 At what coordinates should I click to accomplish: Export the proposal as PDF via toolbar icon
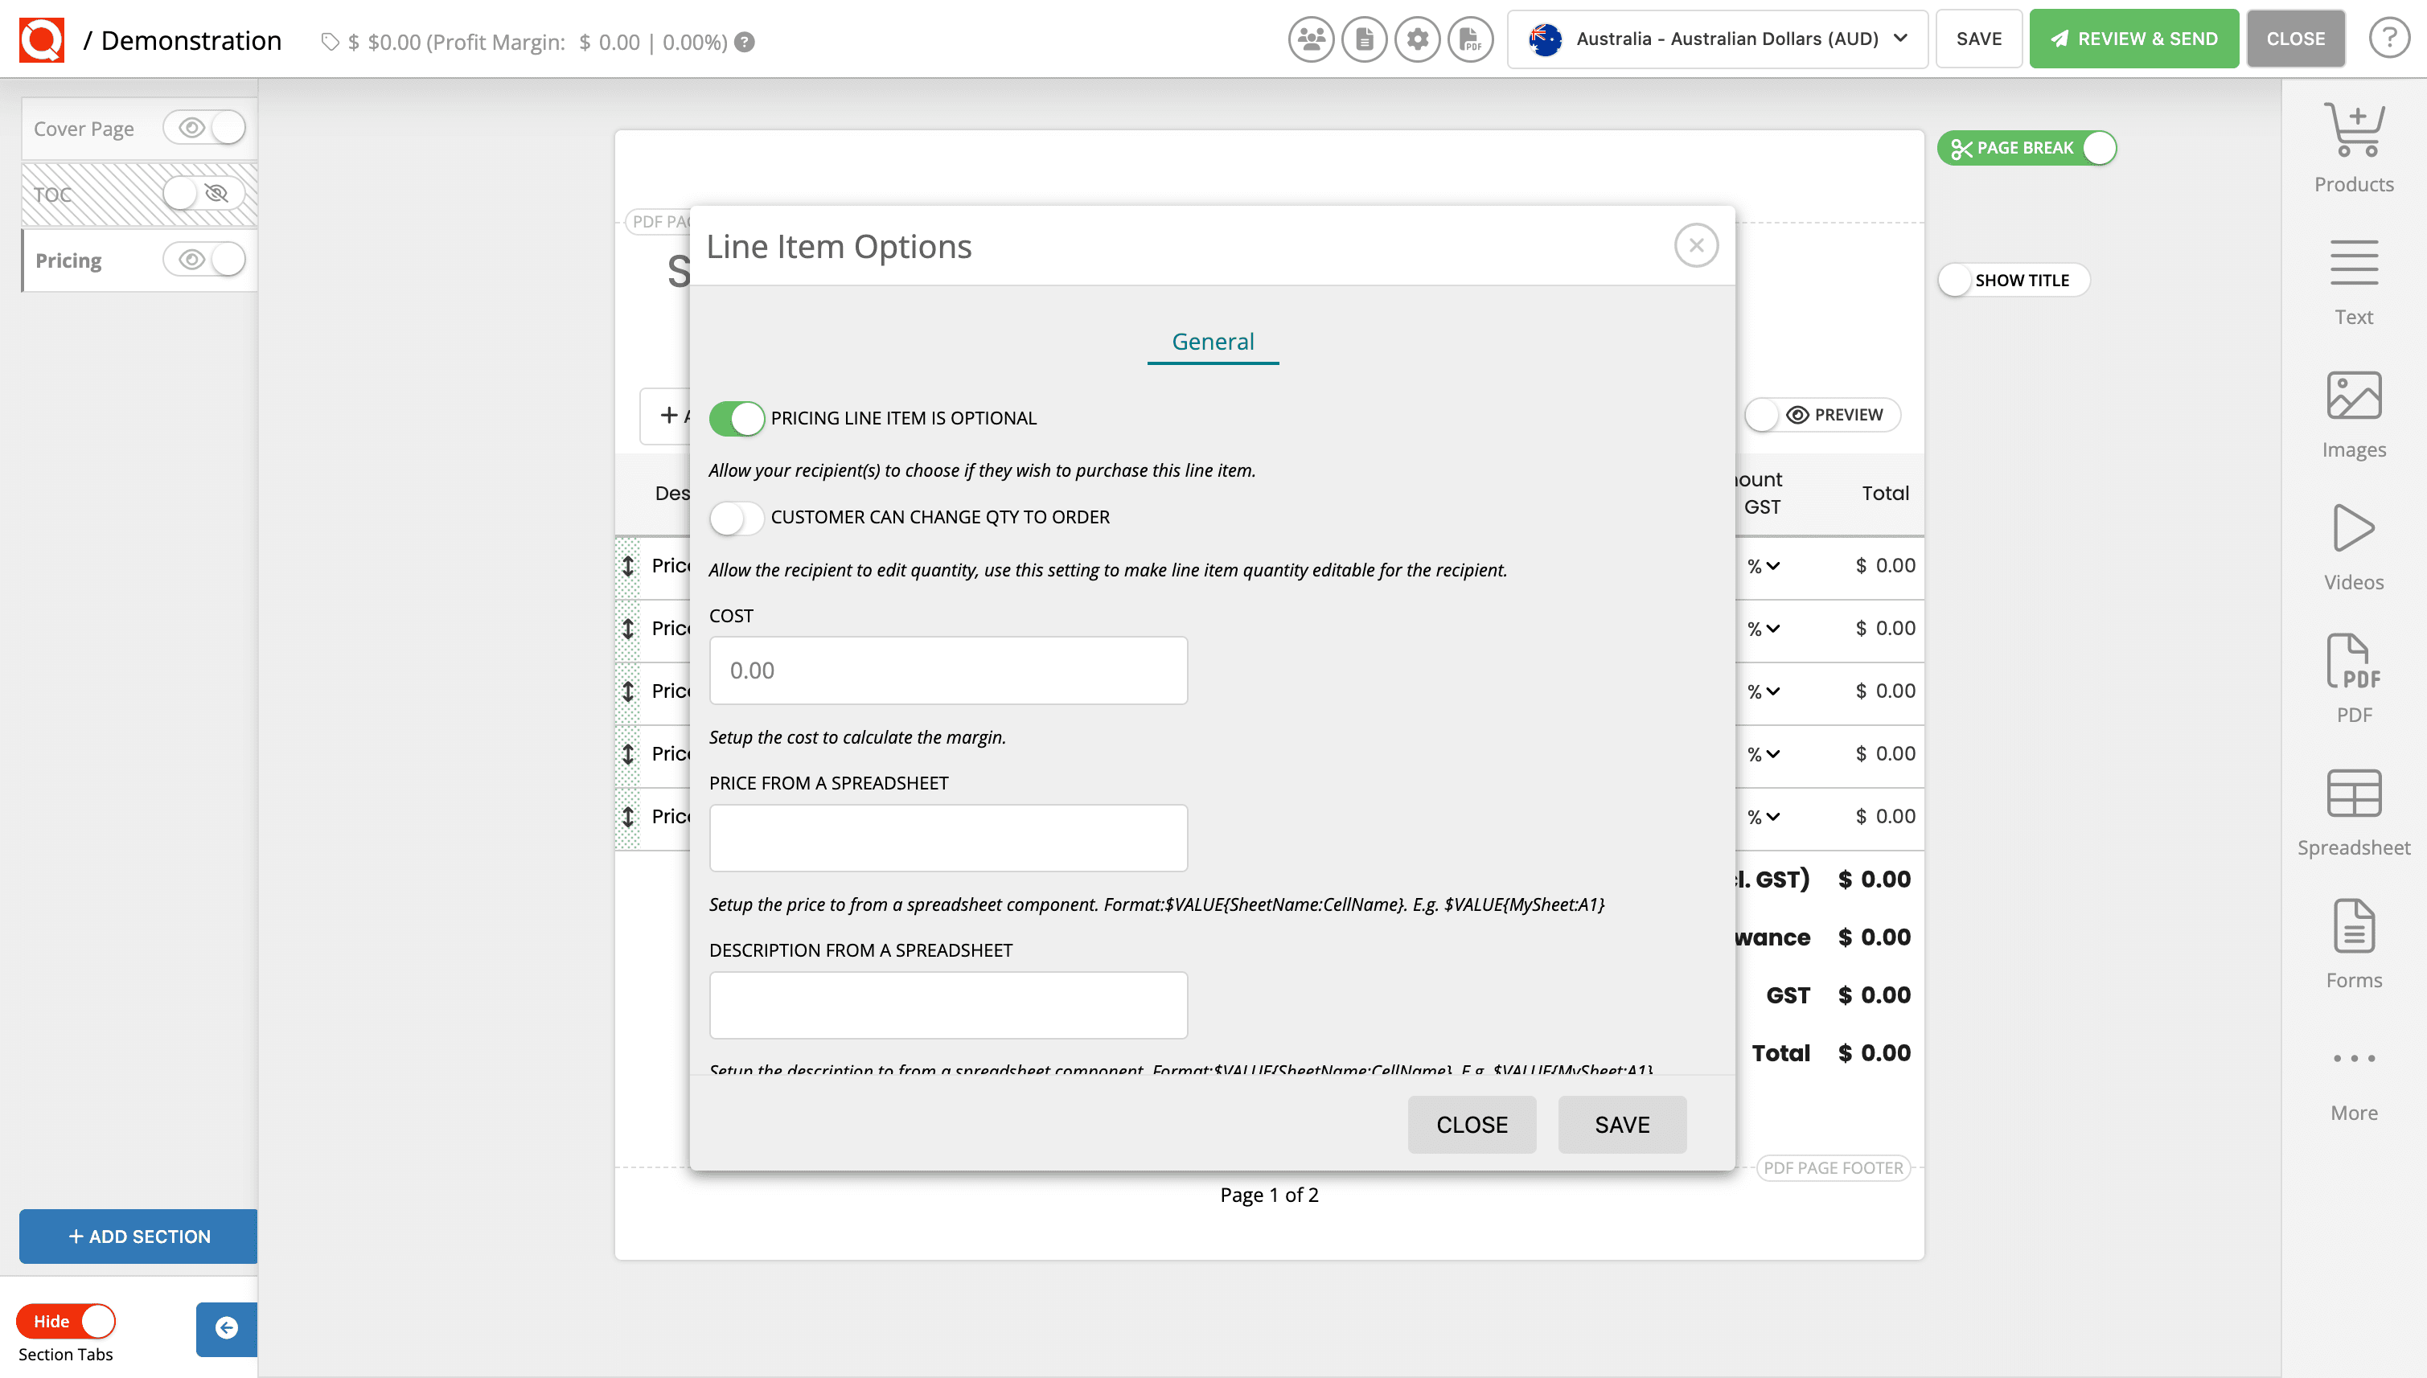[x=1470, y=39]
